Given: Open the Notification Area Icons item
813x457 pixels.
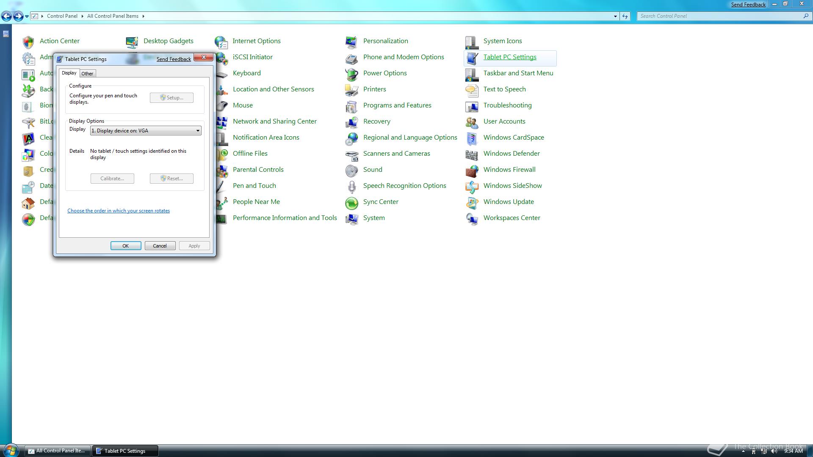Looking at the screenshot, I should pyautogui.click(x=266, y=138).
